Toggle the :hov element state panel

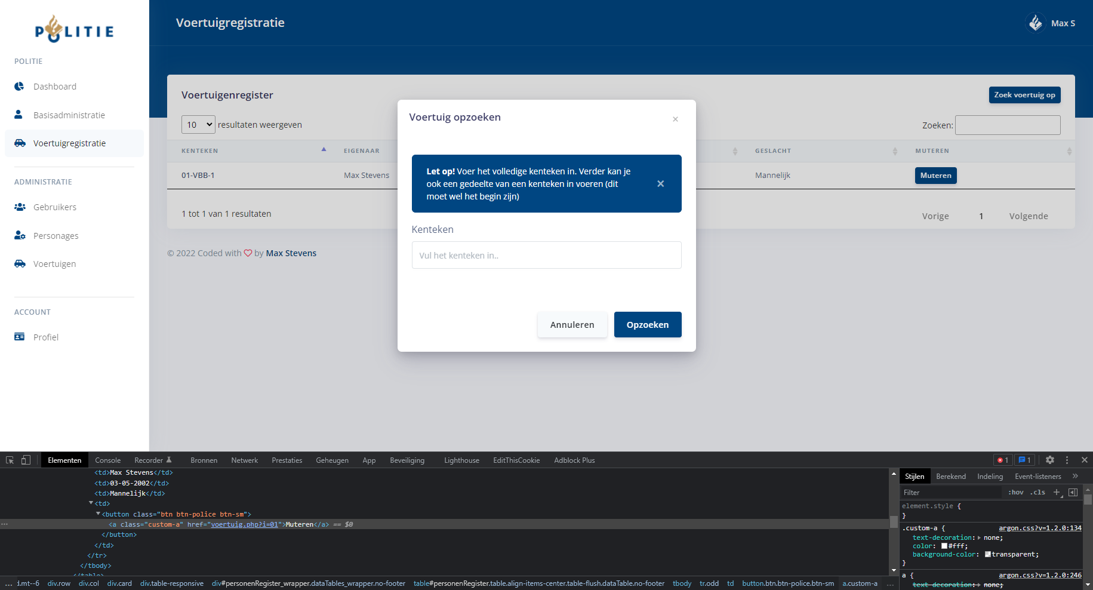1015,492
